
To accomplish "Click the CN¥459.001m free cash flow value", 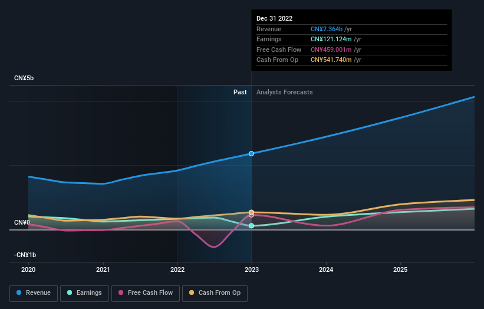I will 331,50.
